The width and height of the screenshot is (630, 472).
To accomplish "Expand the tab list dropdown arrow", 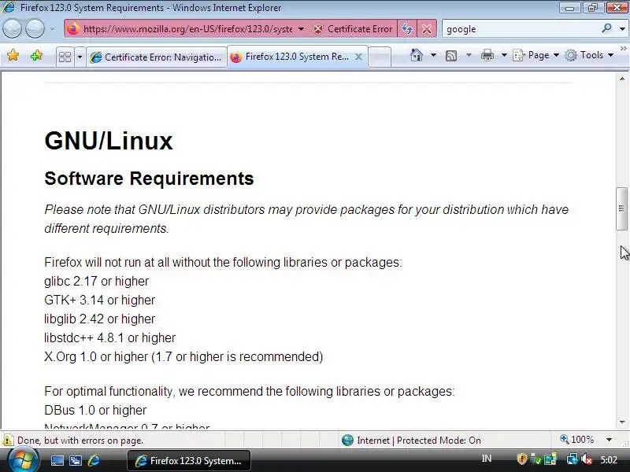I will 80,57.
